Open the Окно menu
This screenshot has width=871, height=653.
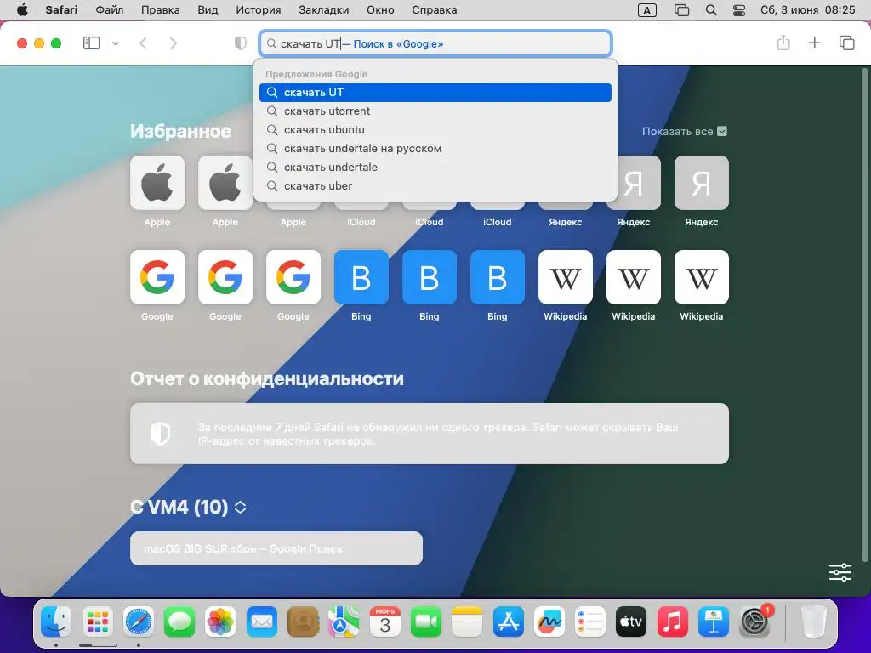[380, 10]
